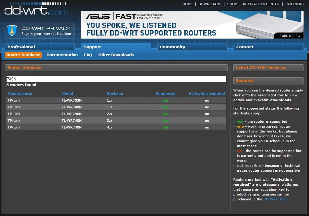309x216 pixels.
Task: Open the DOWNLOADS link in the top bar
Action: click(210, 4)
